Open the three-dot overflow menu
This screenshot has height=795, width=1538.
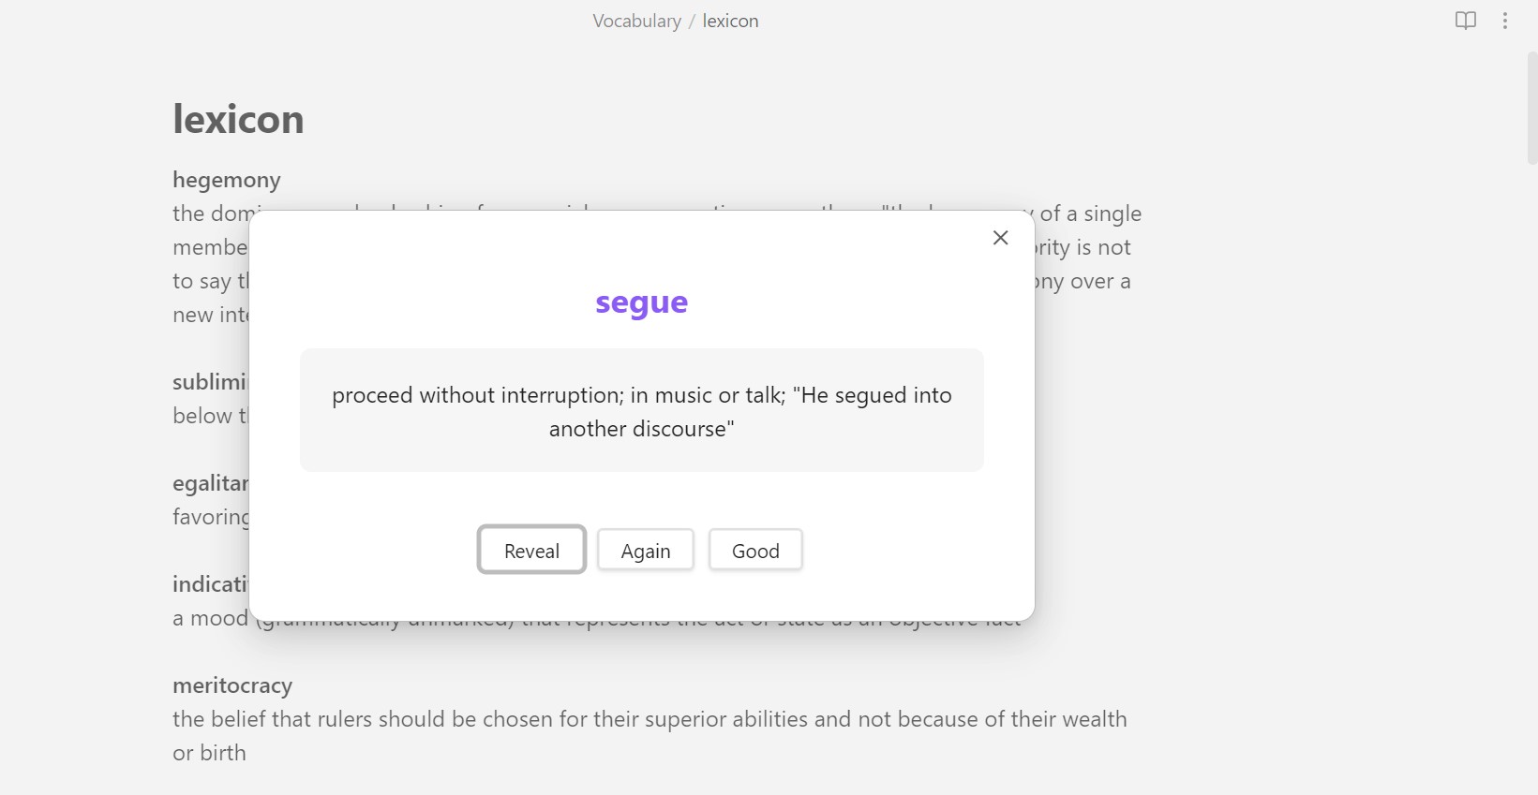(1505, 20)
